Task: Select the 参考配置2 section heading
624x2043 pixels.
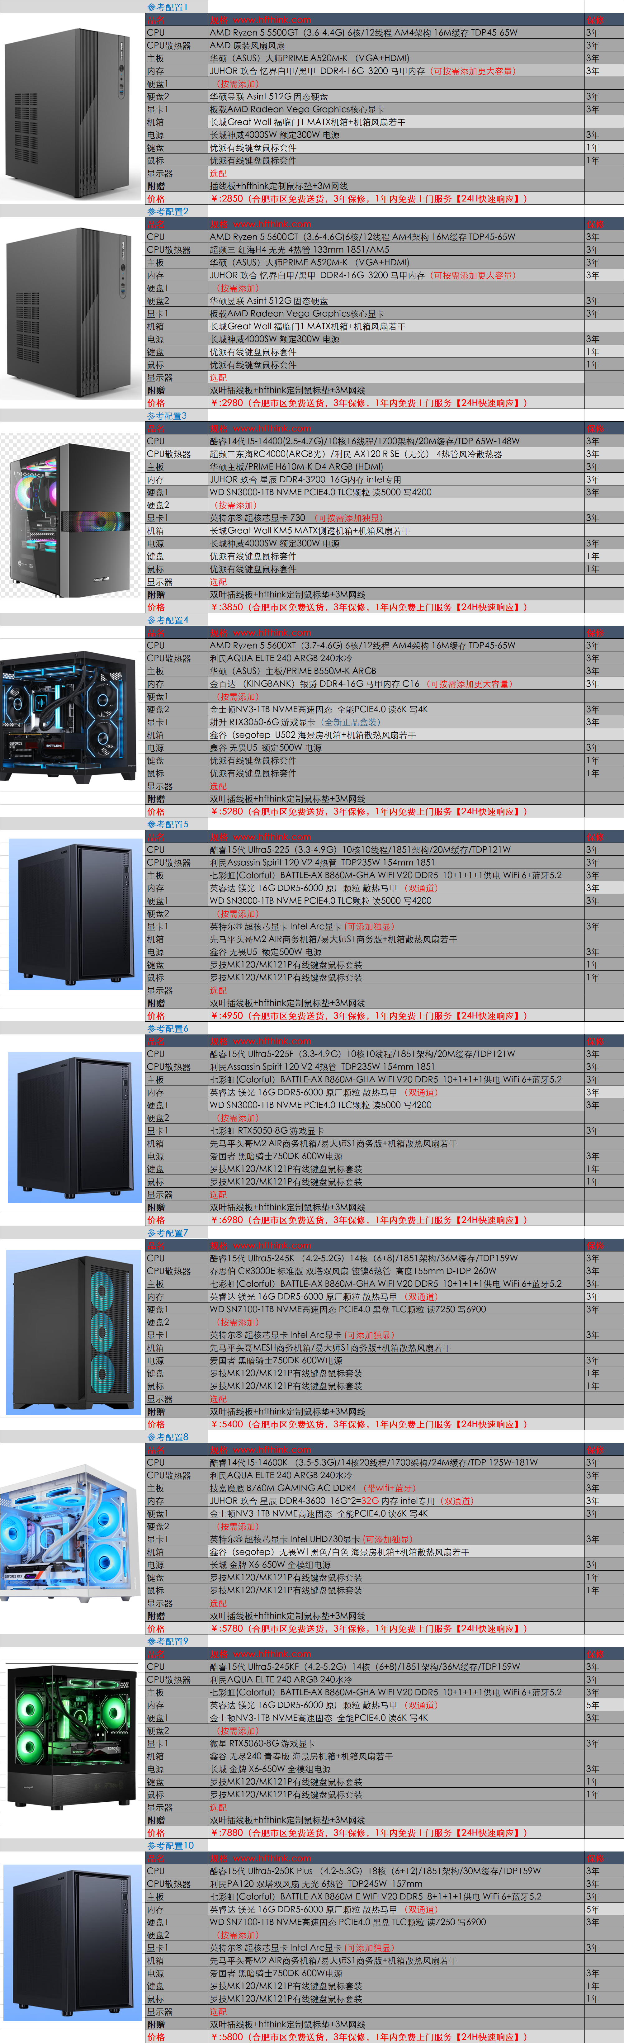Action: click(167, 212)
